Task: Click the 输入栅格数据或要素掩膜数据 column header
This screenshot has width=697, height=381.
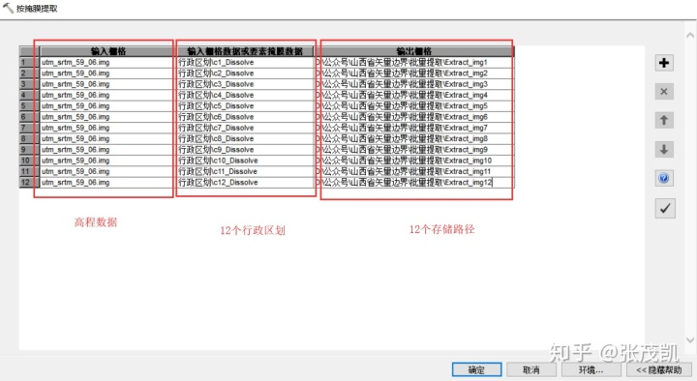Action: click(245, 51)
